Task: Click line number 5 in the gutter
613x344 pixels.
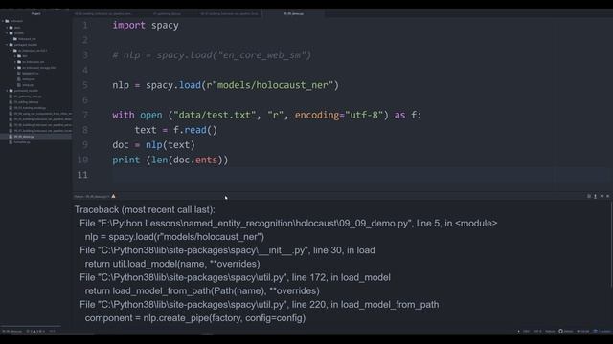Action: click(85, 85)
